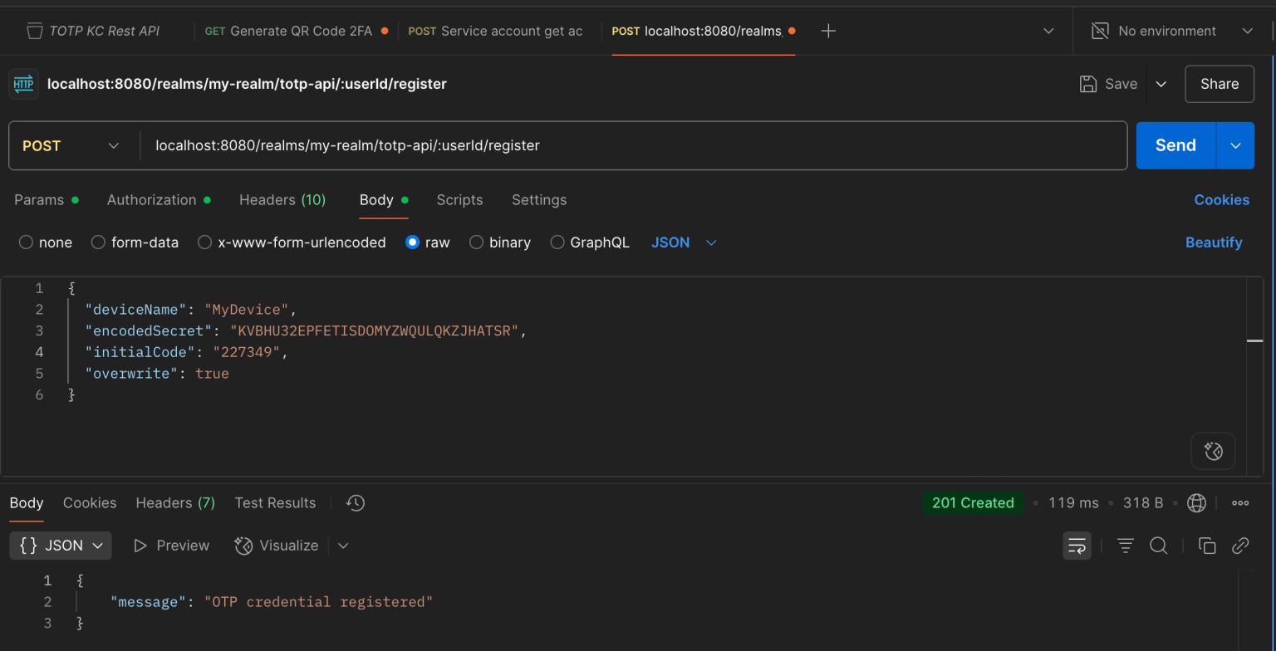Open Cookies settings link
The width and height of the screenshot is (1276, 651).
pyautogui.click(x=1221, y=199)
